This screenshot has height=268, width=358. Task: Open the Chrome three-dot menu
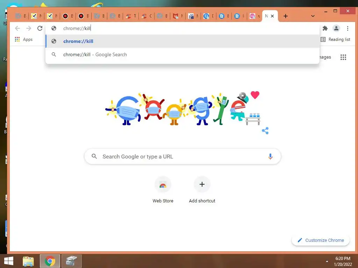click(x=348, y=28)
